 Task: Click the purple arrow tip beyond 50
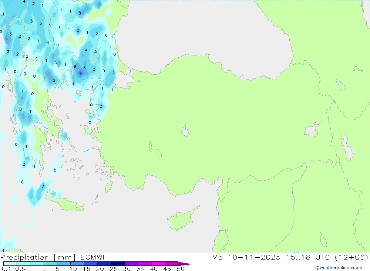click(x=185, y=264)
